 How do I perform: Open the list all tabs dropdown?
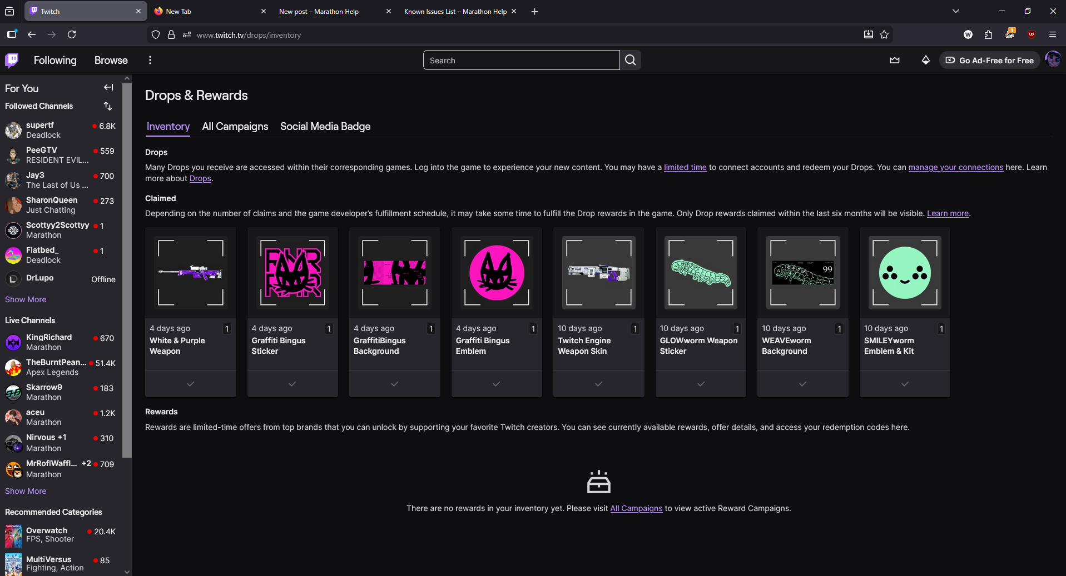pyautogui.click(x=955, y=11)
